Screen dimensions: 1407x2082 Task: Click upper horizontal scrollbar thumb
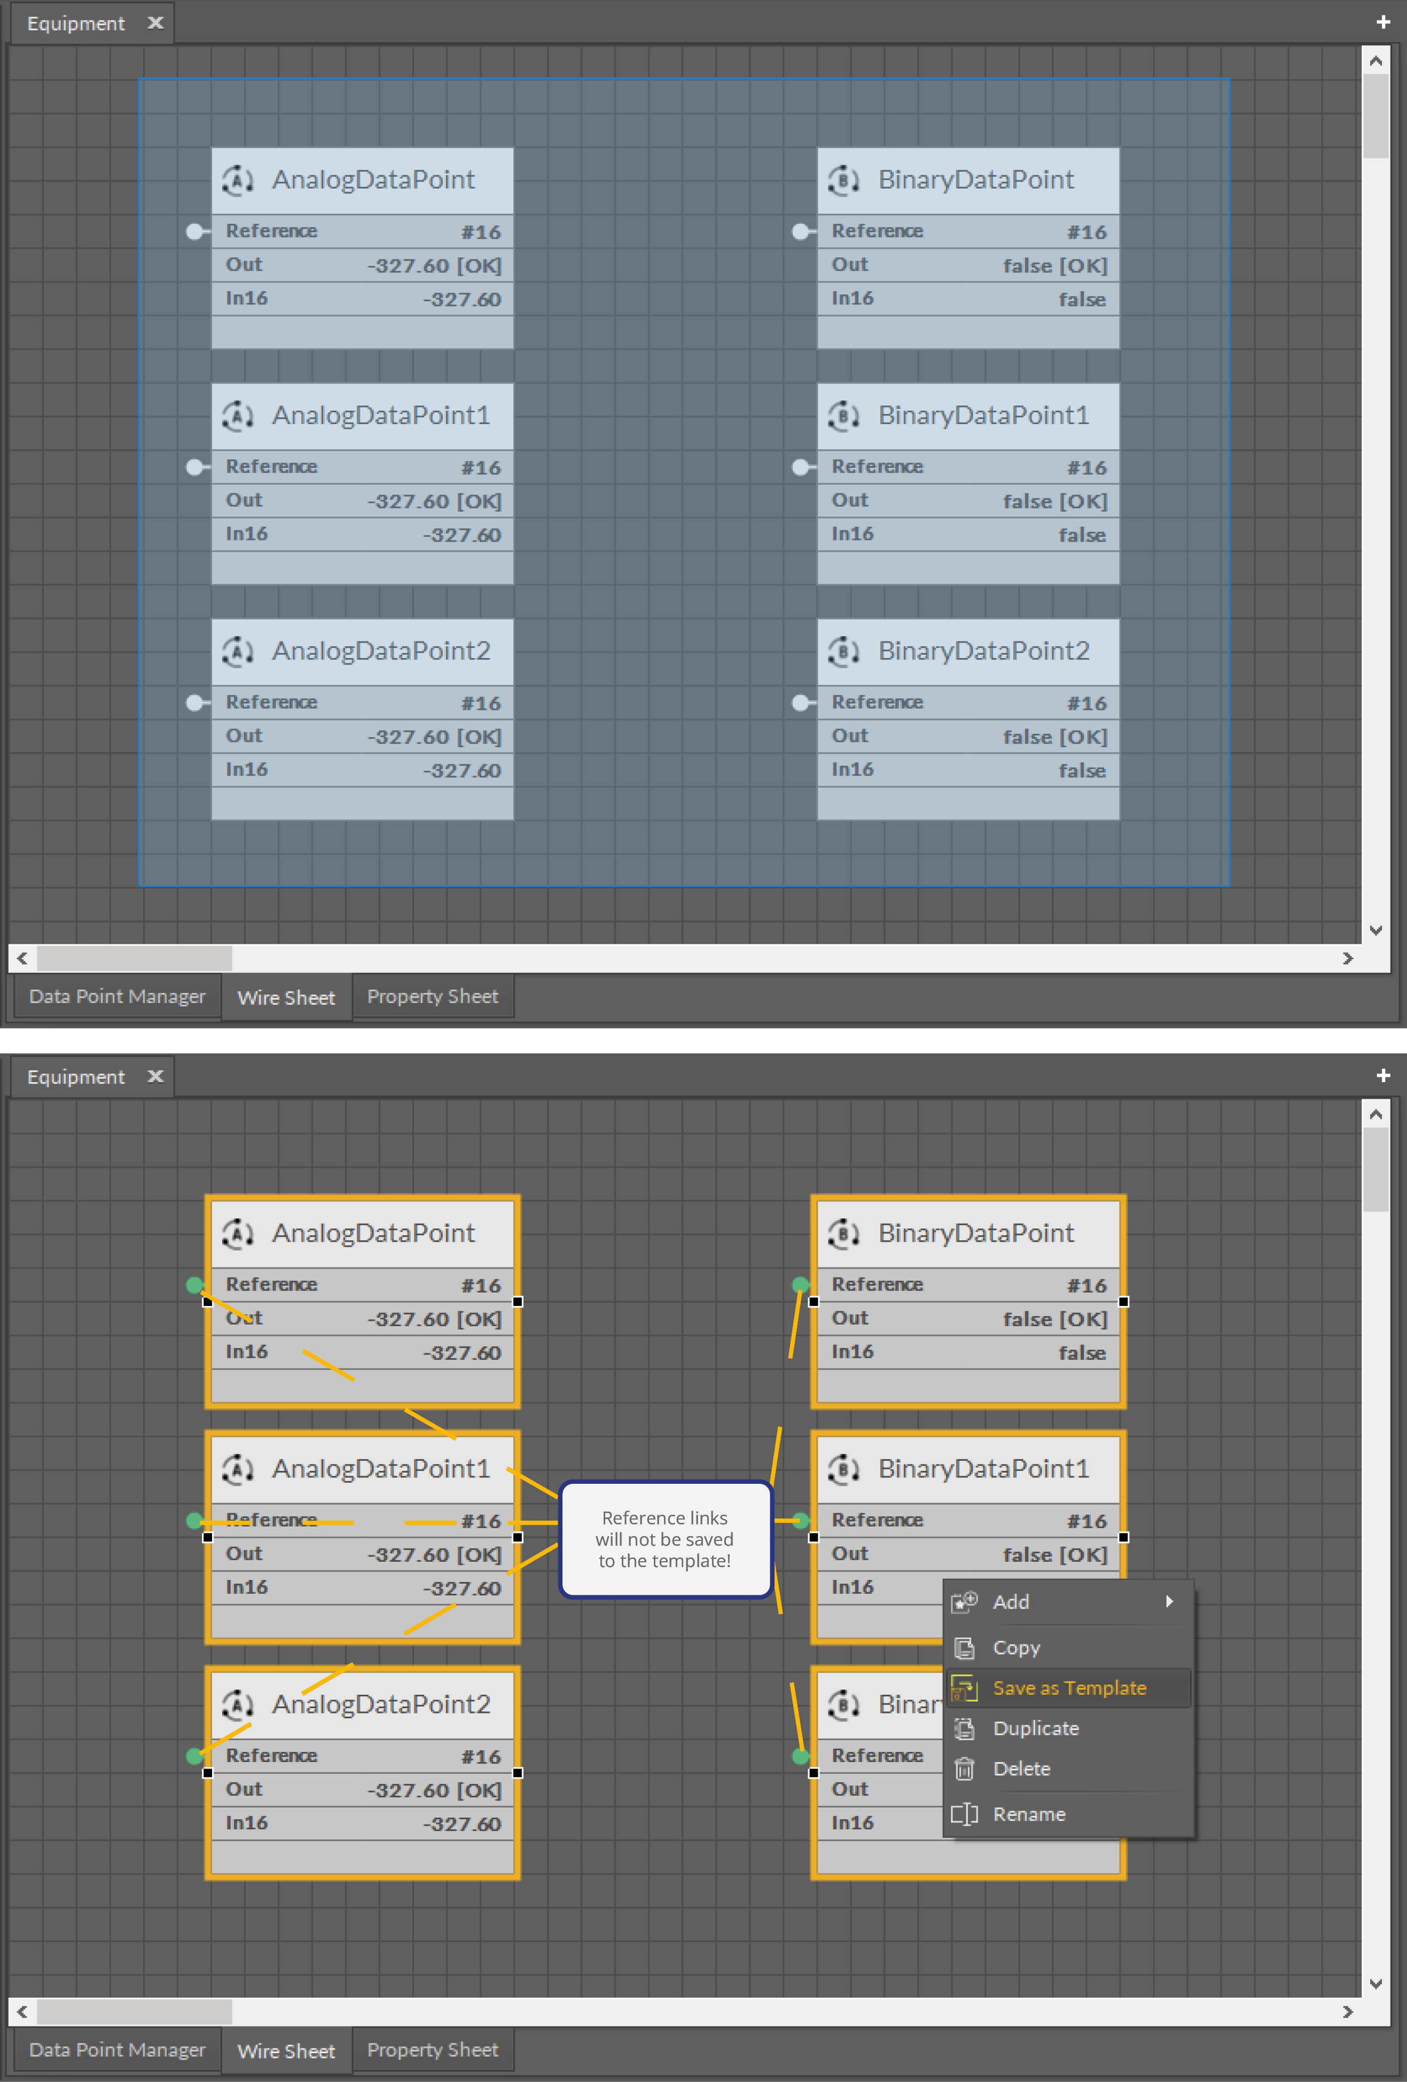pos(135,958)
